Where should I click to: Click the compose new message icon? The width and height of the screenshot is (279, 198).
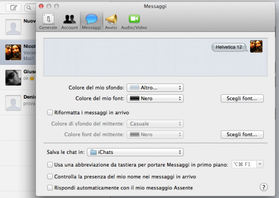pos(14,8)
